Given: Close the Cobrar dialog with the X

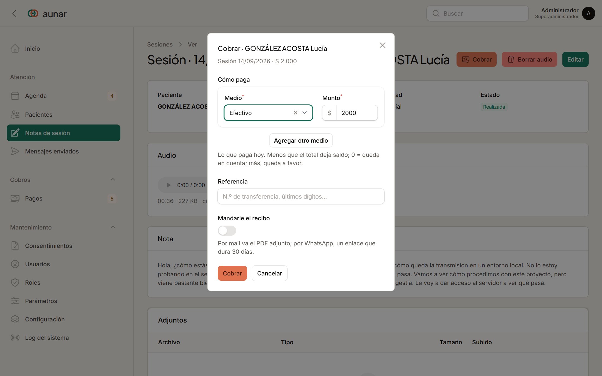Looking at the screenshot, I should 382,45.
